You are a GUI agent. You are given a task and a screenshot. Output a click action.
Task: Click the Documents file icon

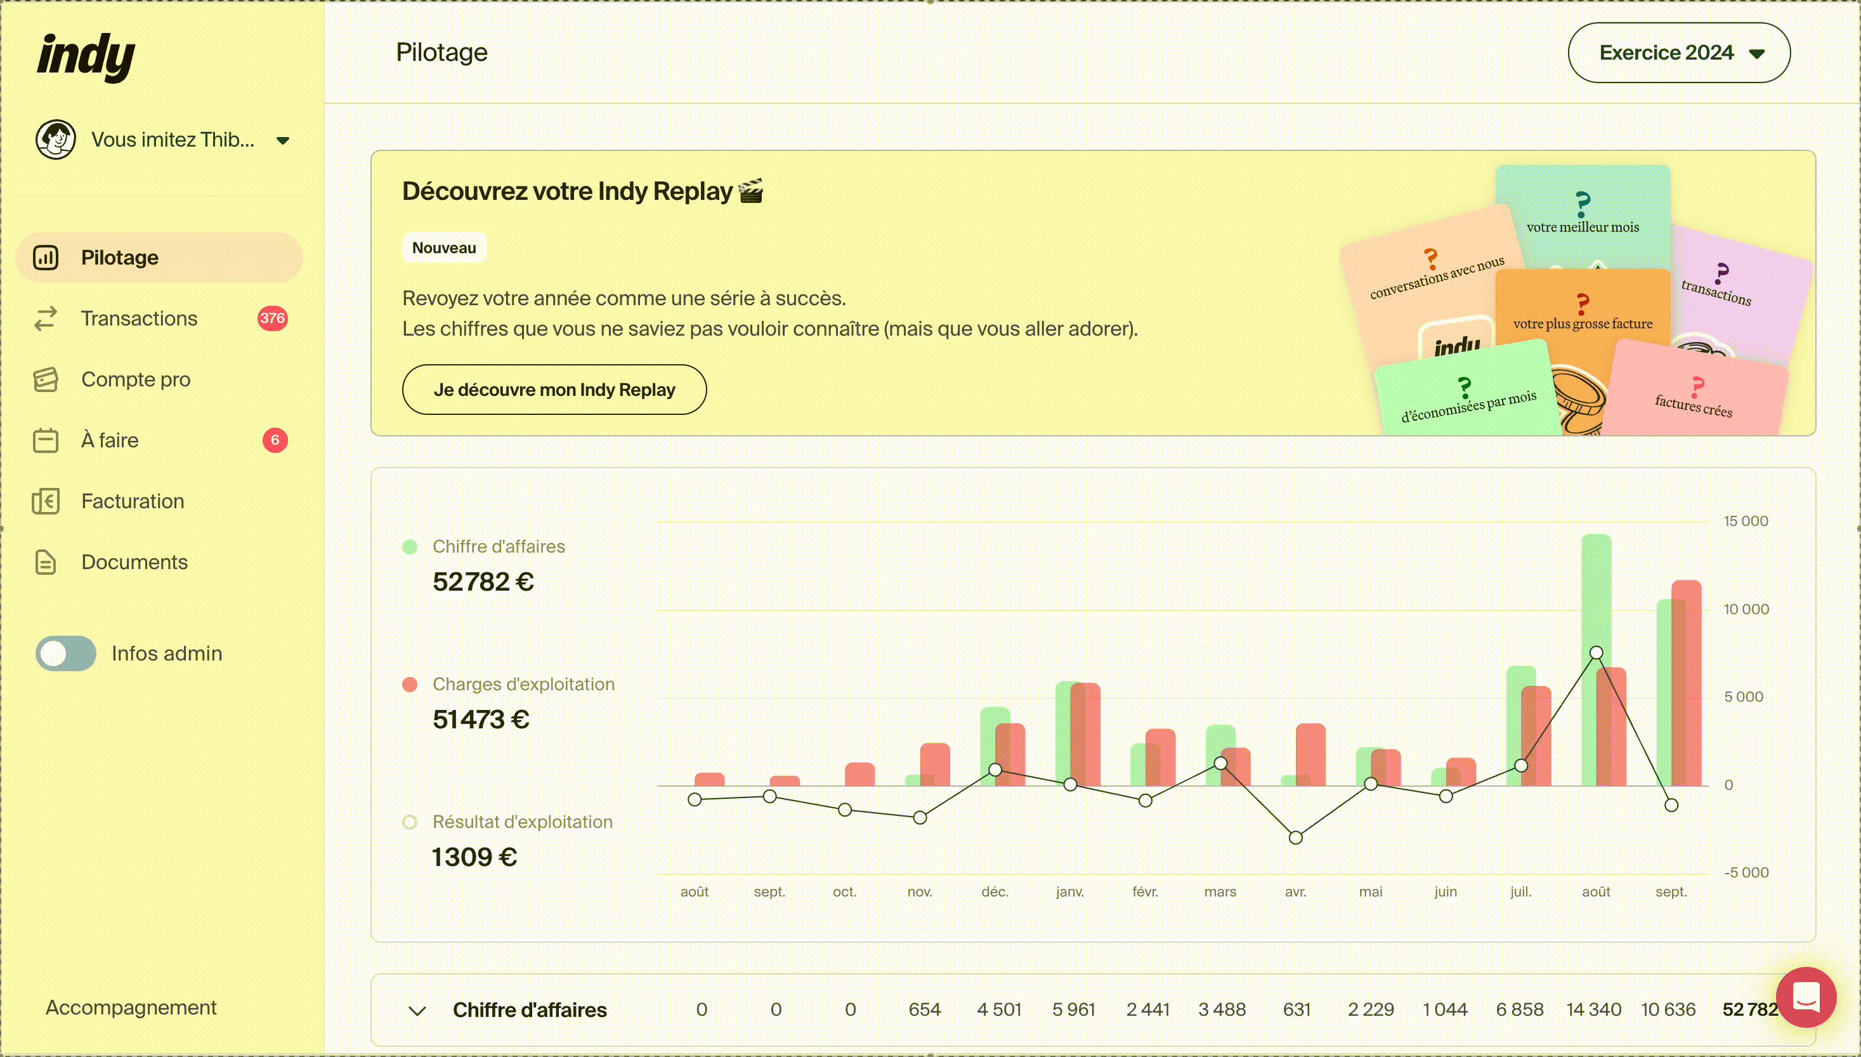click(x=45, y=563)
